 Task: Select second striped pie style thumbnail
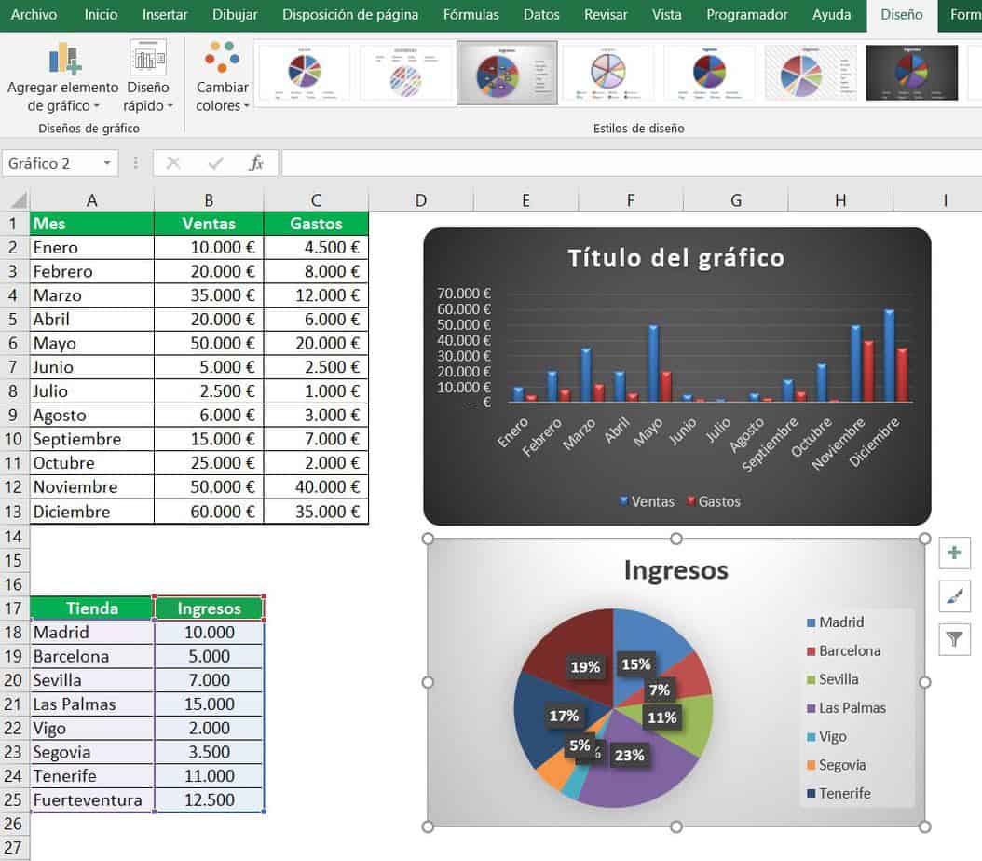[x=406, y=73]
